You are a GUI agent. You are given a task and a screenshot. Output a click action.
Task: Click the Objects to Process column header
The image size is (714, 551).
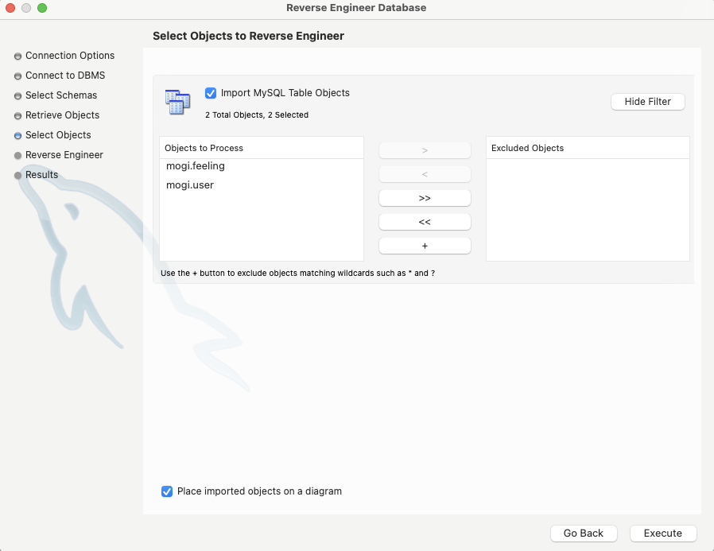pos(262,148)
